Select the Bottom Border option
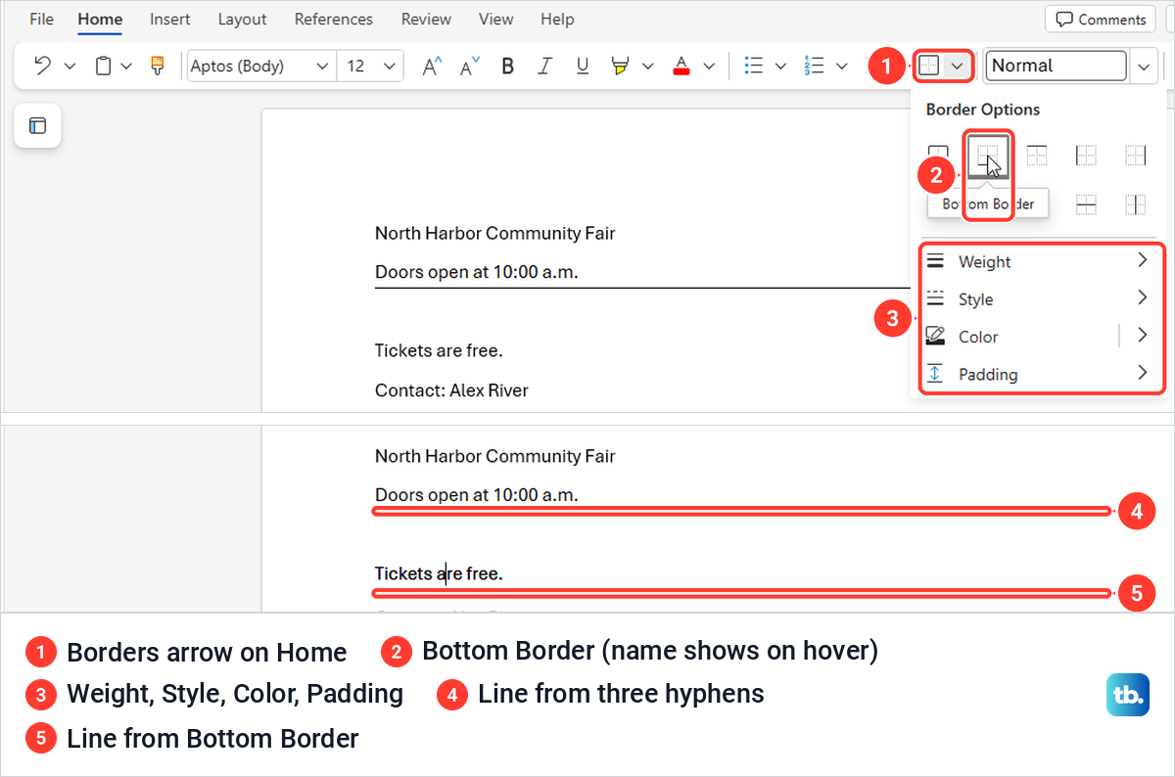This screenshot has height=777, width=1175. pos(987,156)
